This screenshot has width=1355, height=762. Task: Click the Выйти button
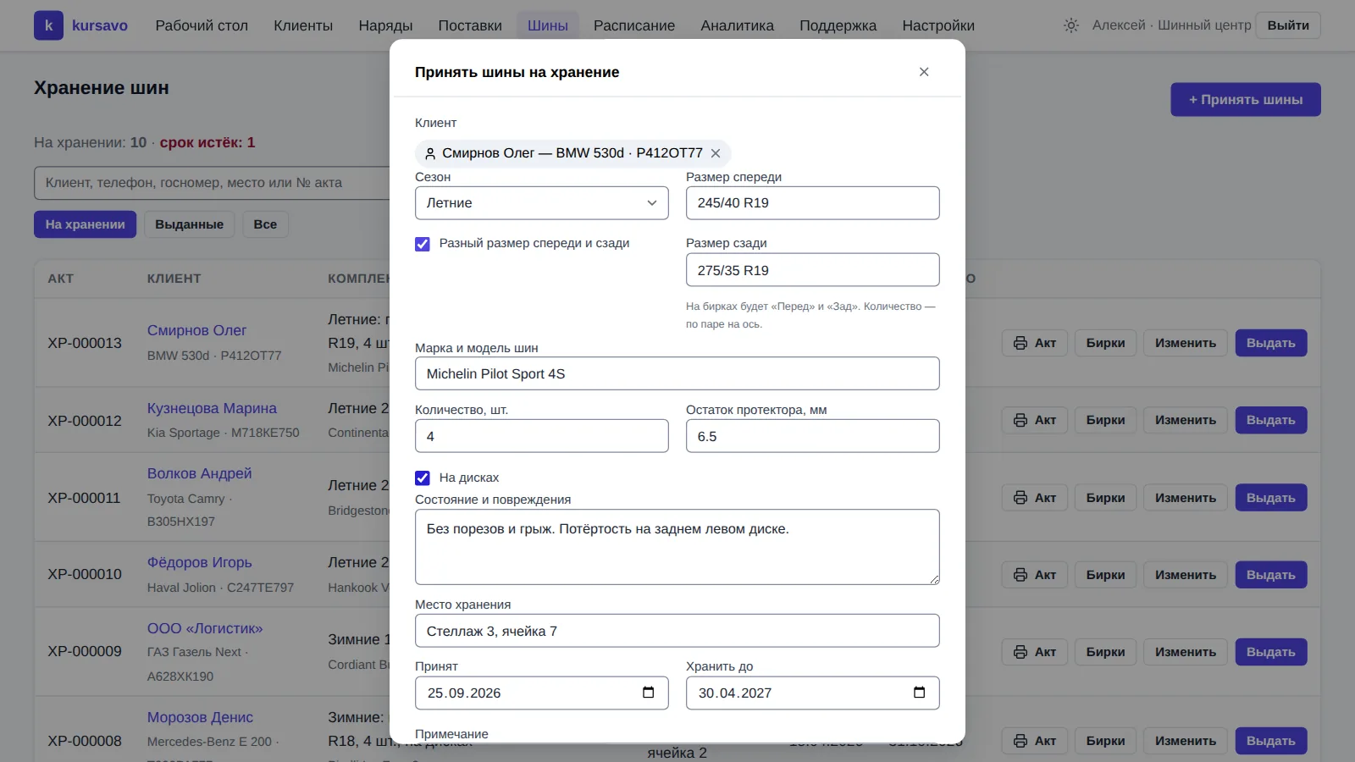tap(1288, 25)
